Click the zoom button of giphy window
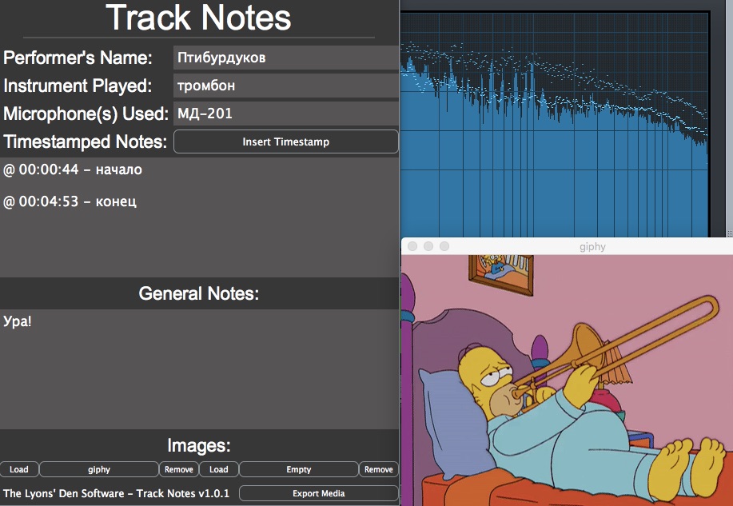The height and width of the screenshot is (506, 733). [x=444, y=246]
